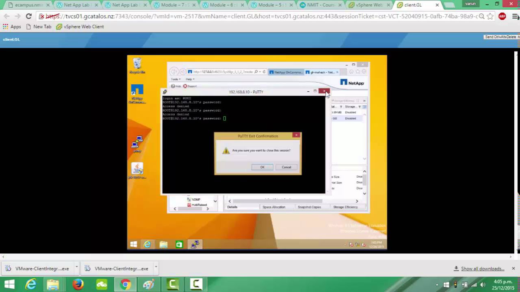Viewport: 520px width, 292px height.
Task: Bookmark this page with the star icon
Action: click(x=490, y=17)
